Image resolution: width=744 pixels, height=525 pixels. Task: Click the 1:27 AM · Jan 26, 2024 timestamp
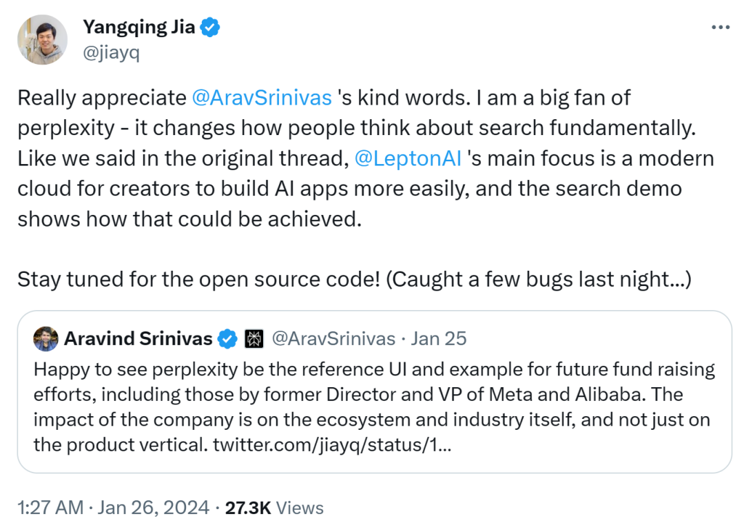pyautogui.click(x=113, y=508)
